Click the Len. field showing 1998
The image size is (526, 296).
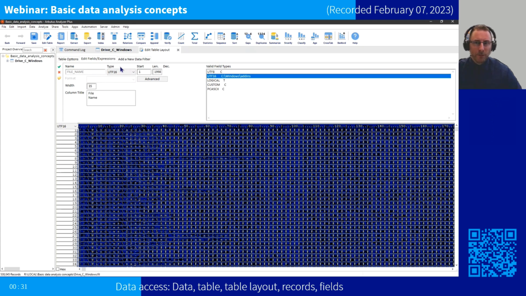(x=157, y=72)
